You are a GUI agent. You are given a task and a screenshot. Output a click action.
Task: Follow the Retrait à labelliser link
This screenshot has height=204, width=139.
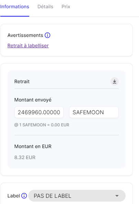(x=28, y=46)
